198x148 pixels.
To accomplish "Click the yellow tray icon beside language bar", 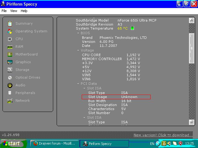I will point(164,143).
